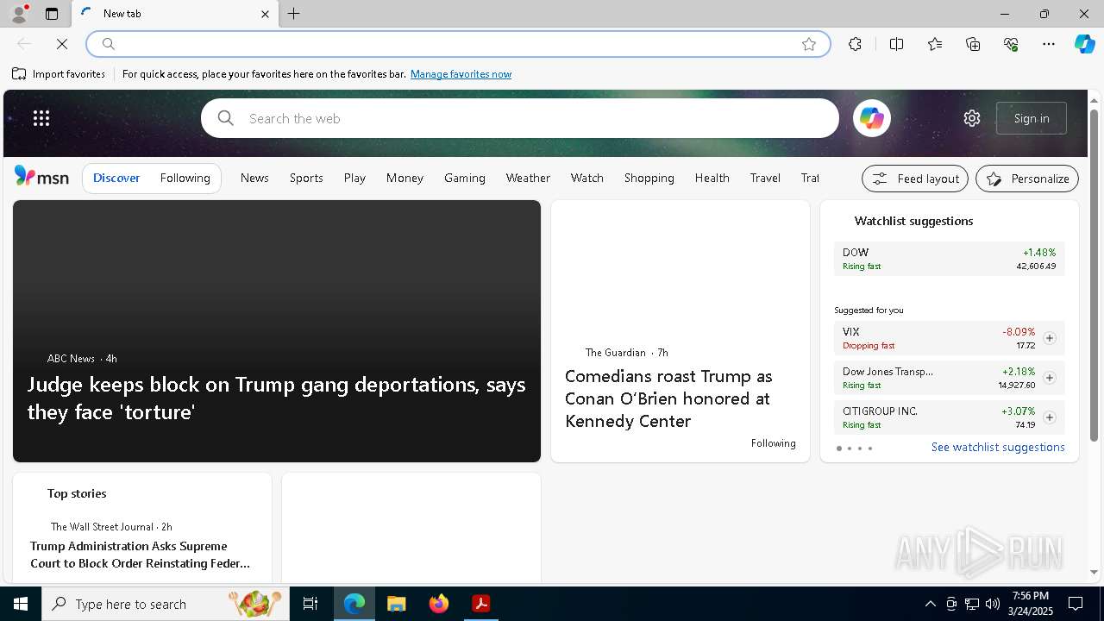
Task: Open the Windows notification center
Action: pyautogui.click(x=1076, y=604)
